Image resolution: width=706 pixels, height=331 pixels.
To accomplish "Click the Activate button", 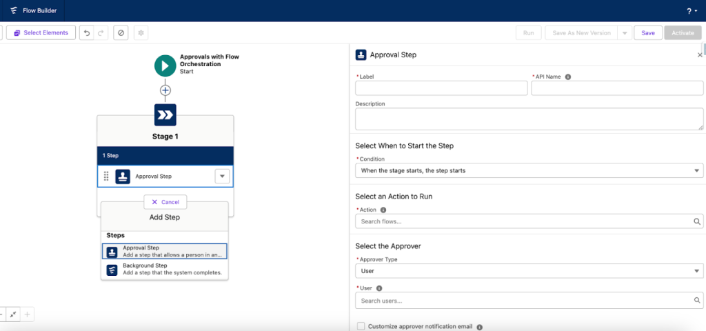I will 683,33.
